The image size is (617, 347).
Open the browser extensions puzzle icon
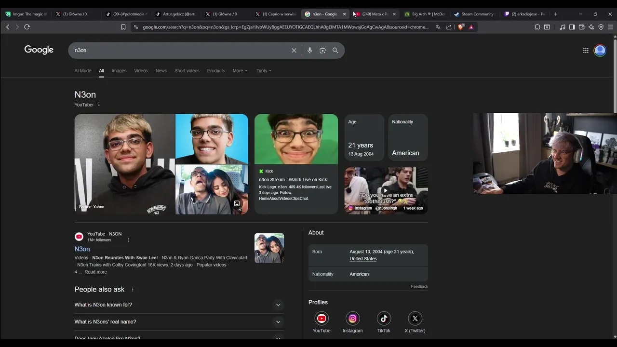click(x=537, y=27)
